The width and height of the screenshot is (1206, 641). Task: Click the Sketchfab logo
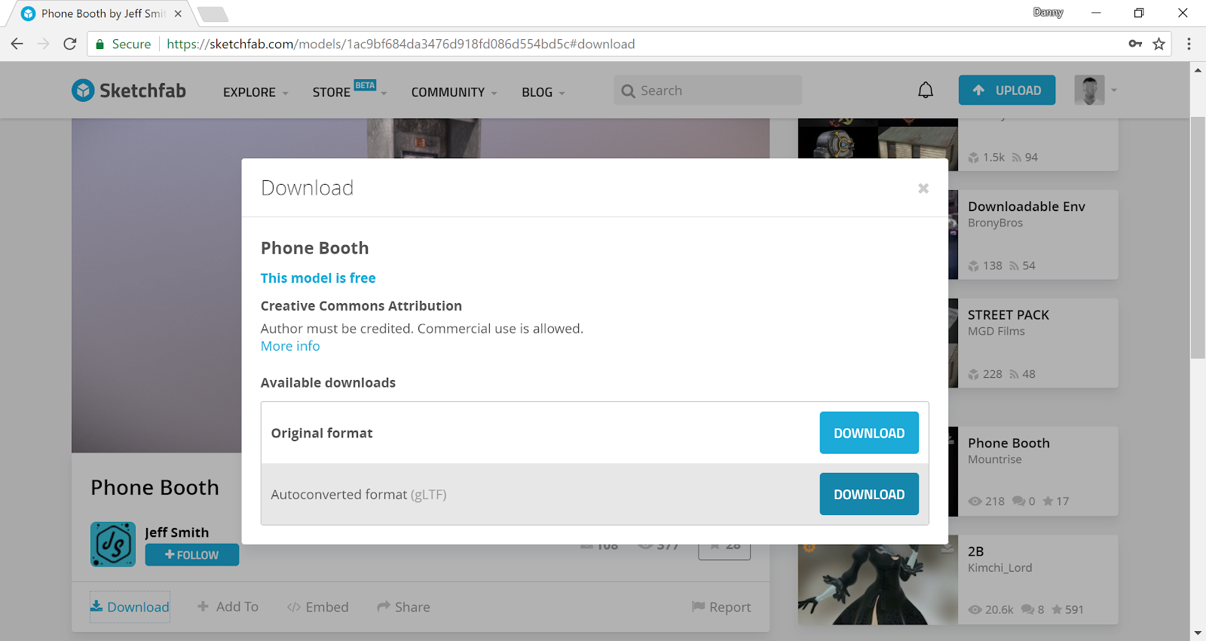point(129,90)
